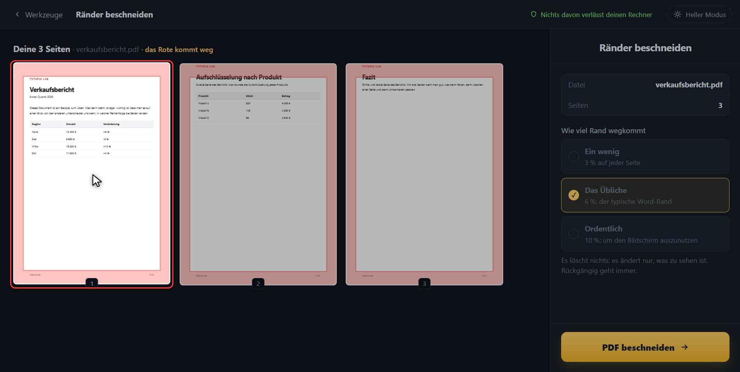Image resolution: width=740 pixels, height=372 pixels.
Task: Click the PDF beschneiden button
Action: coord(645,347)
